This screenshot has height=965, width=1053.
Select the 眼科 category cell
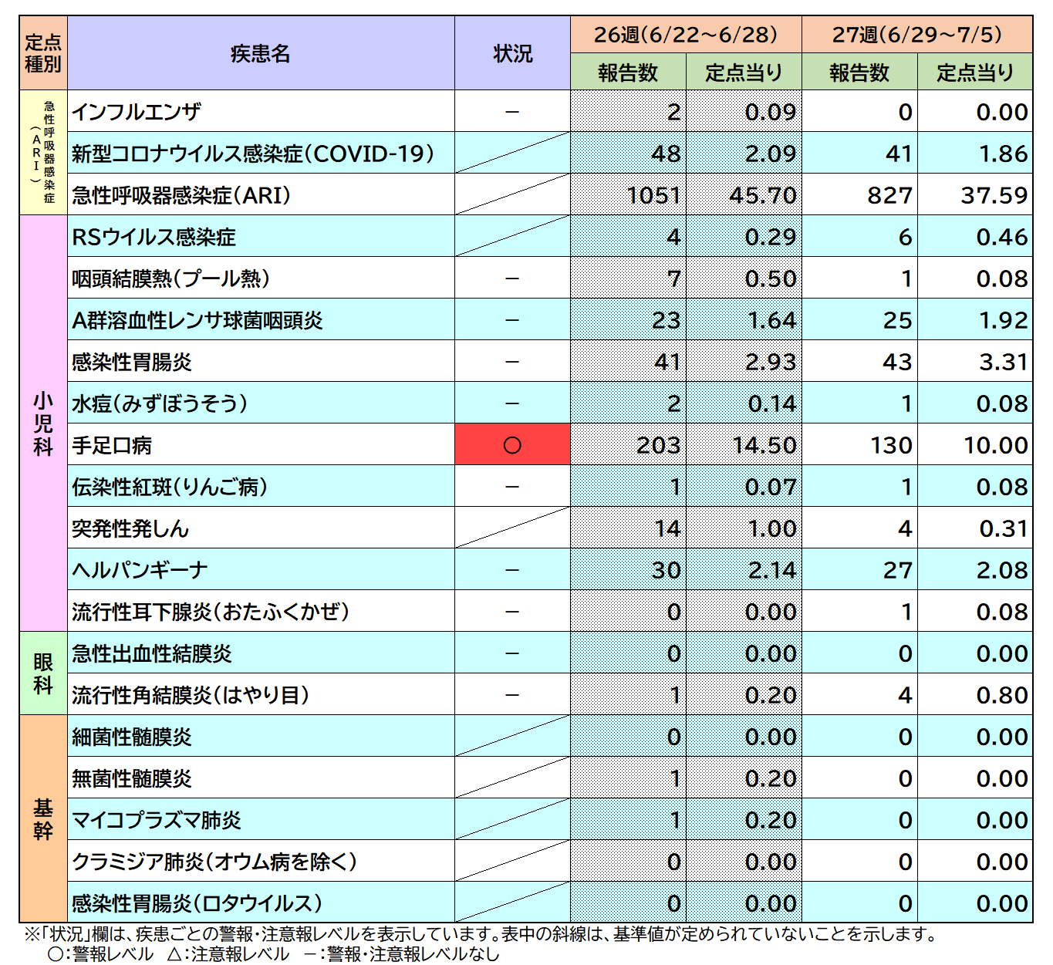point(43,673)
